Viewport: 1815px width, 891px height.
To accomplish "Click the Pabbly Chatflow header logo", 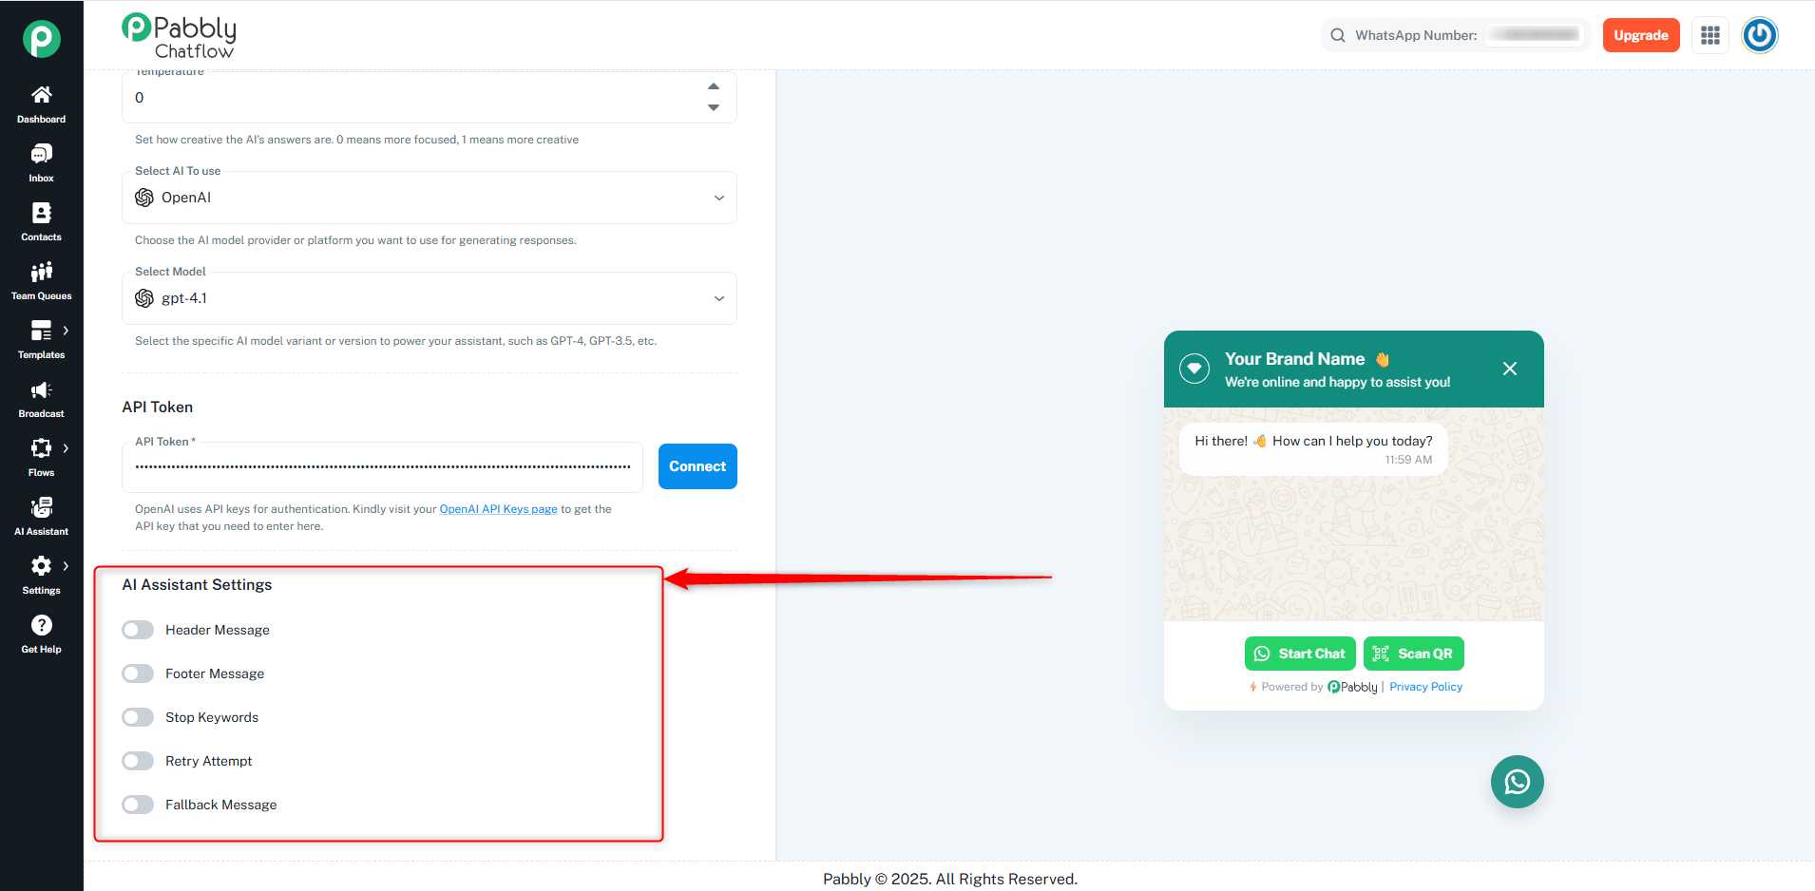I will (x=179, y=36).
